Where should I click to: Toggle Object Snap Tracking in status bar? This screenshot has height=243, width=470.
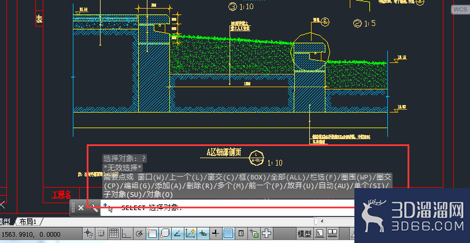[x=177, y=233]
